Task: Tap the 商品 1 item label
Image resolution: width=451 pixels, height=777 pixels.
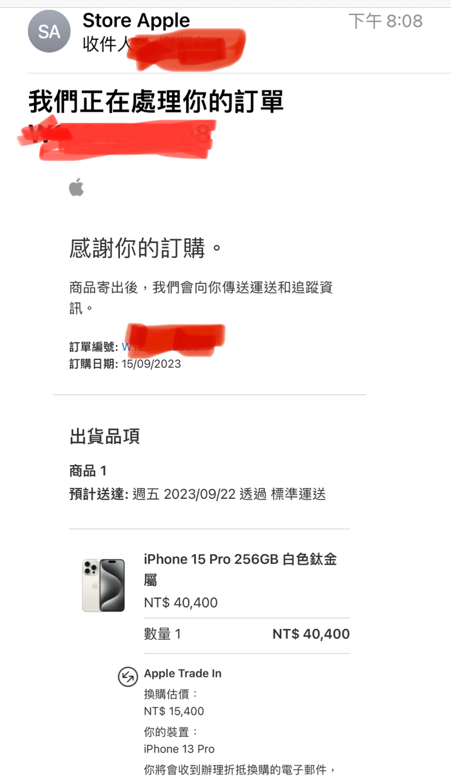Action: [88, 470]
